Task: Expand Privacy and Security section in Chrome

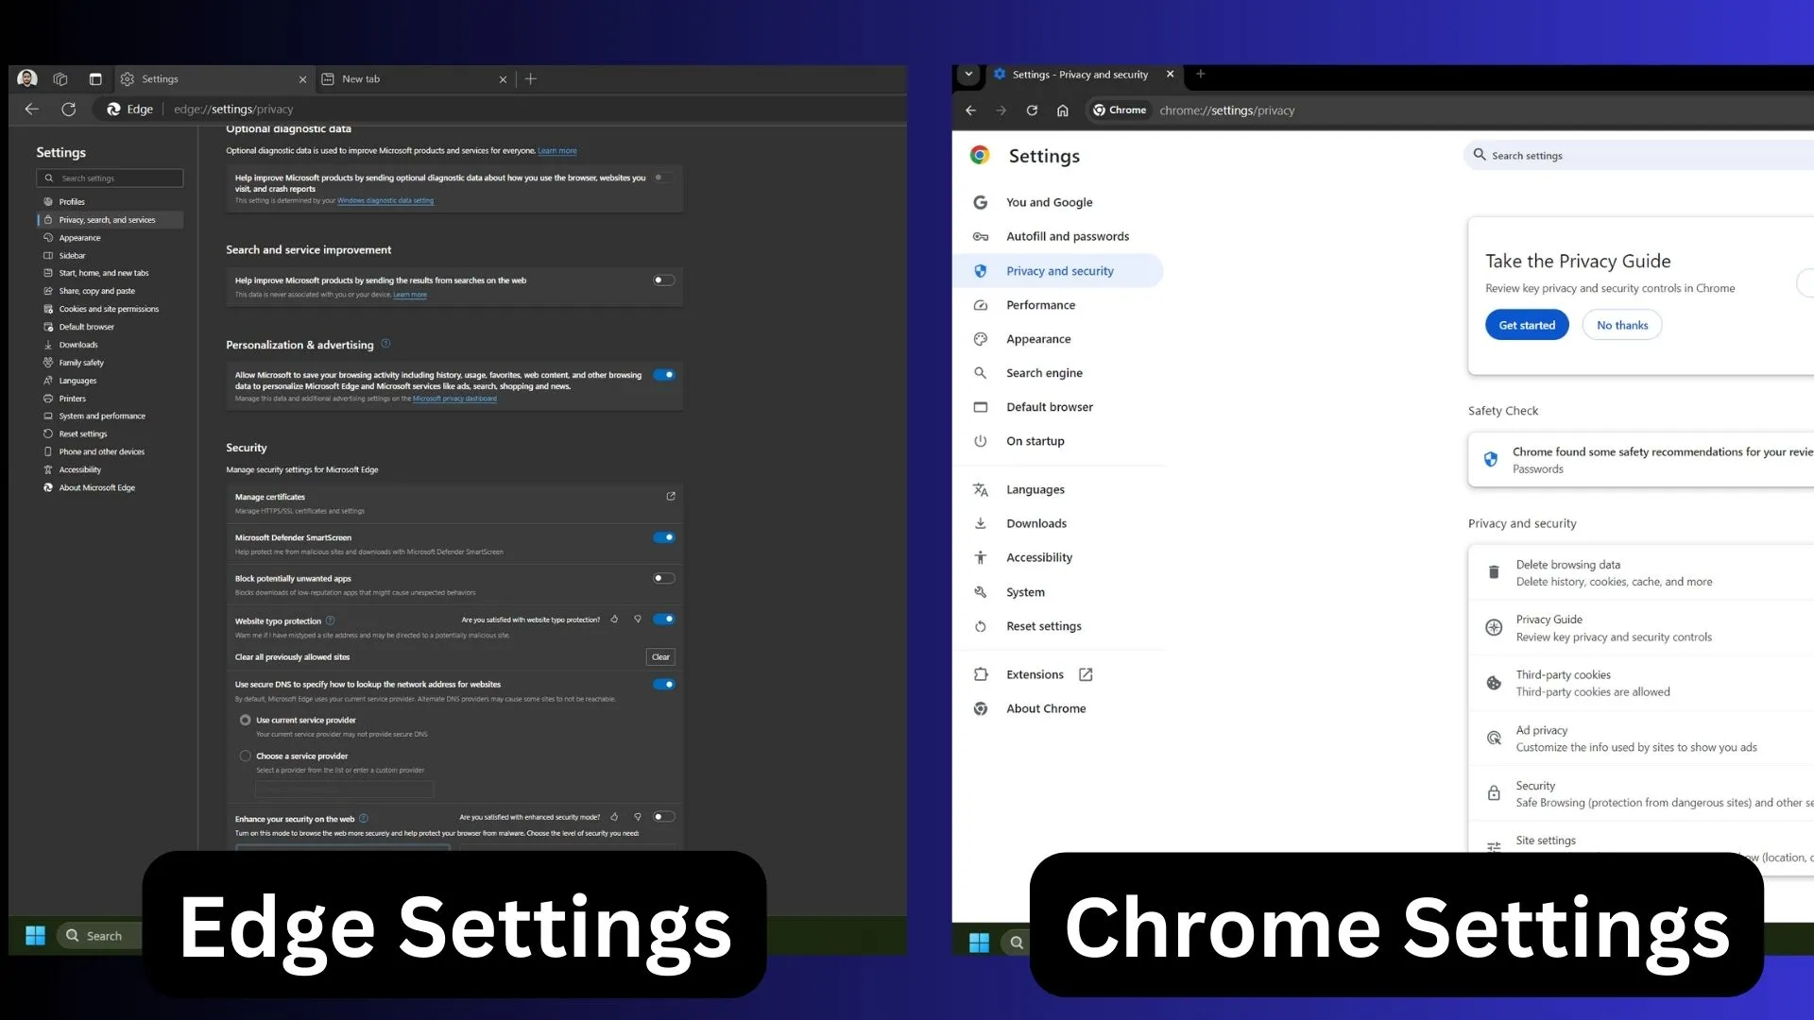Action: coord(1059,270)
